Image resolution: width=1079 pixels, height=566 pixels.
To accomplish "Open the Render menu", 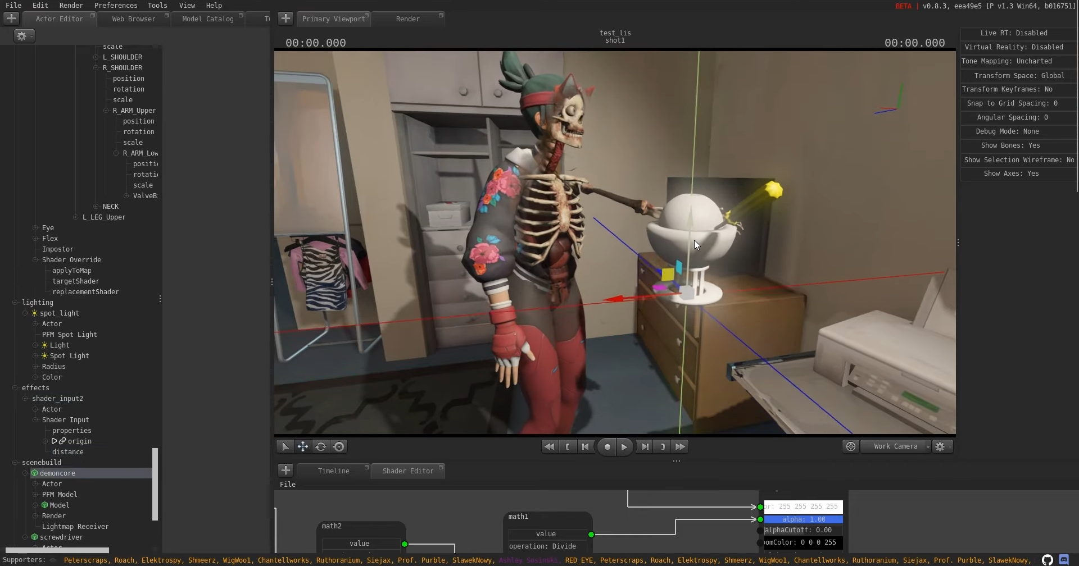I will (71, 5).
